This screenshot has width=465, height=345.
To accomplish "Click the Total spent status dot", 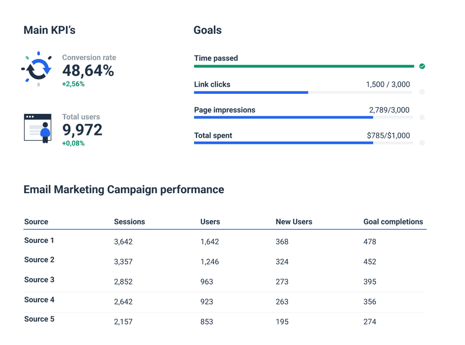I will coord(422,143).
